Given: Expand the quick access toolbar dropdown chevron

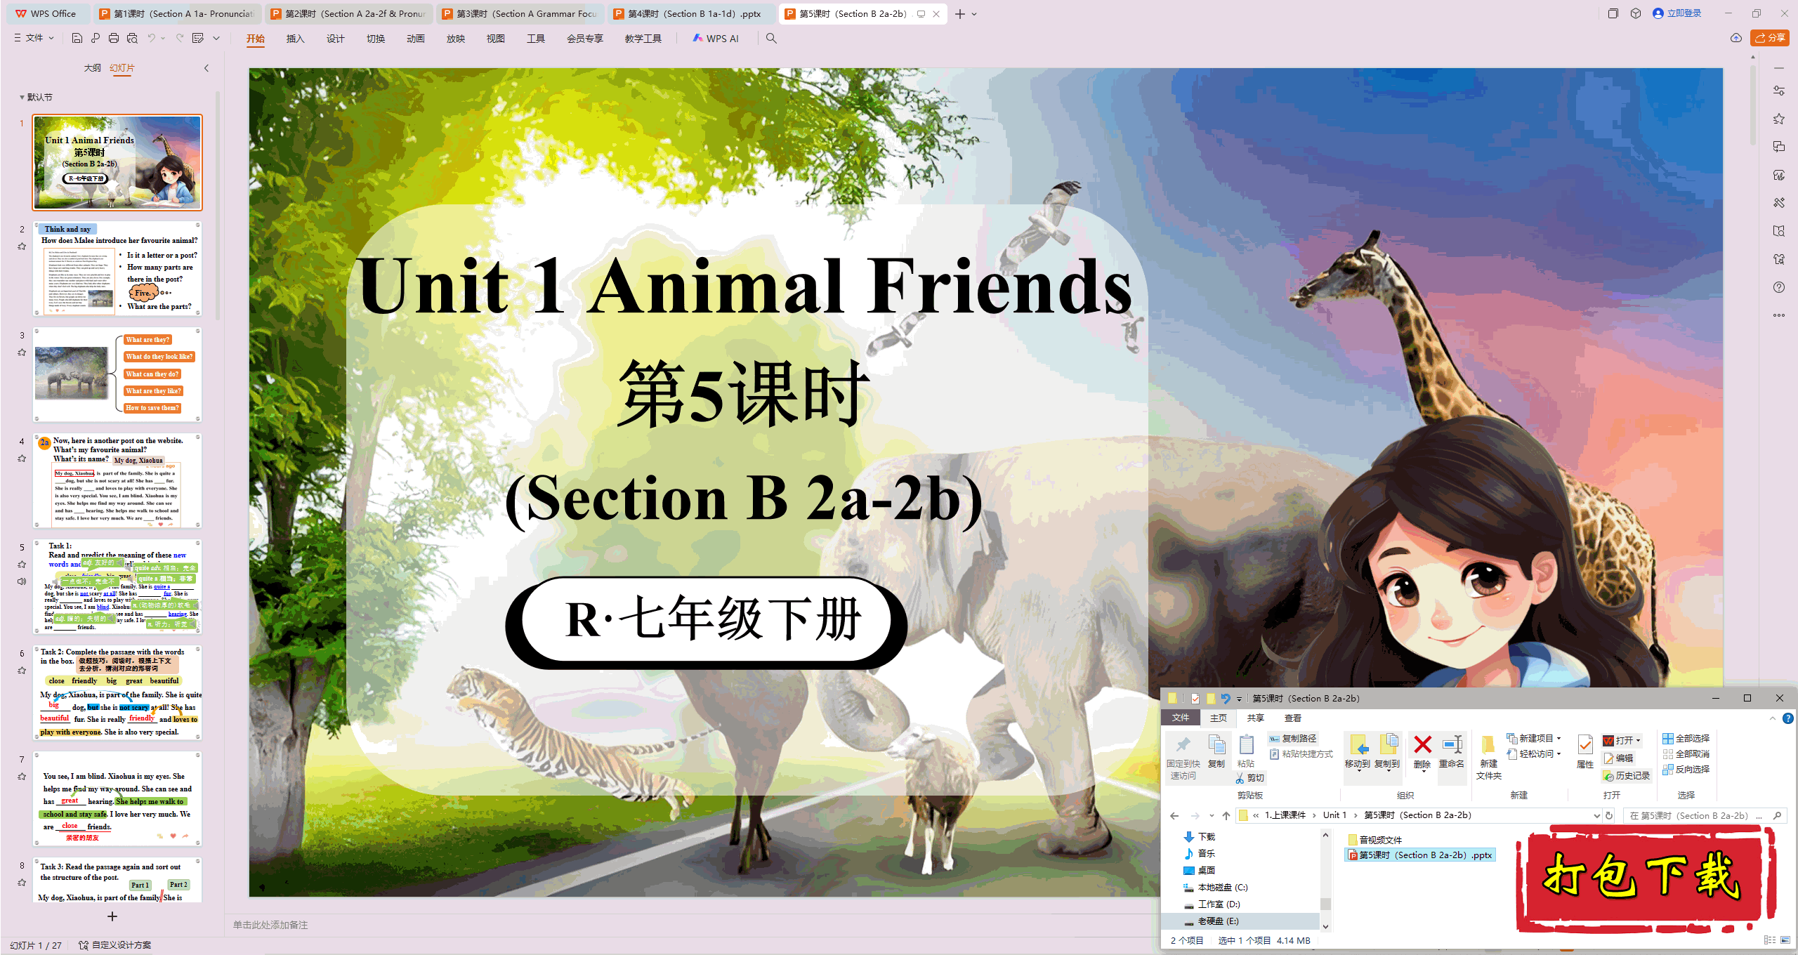Looking at the screenshot, I should [216, 38].
